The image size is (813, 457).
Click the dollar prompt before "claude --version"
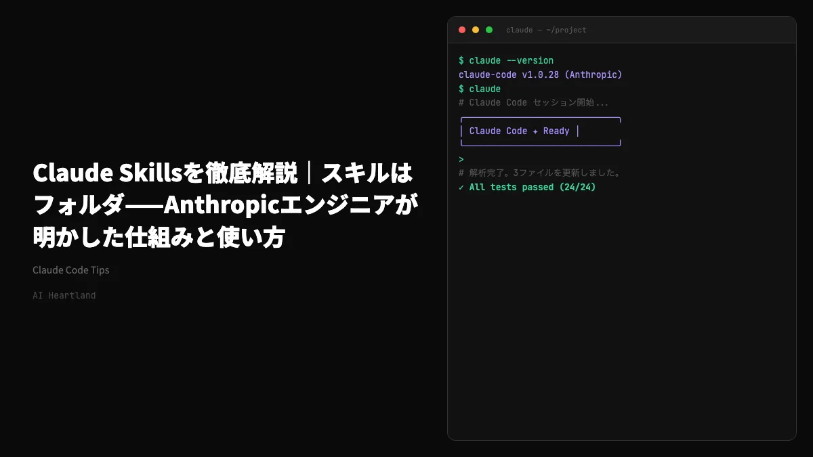[x=461, y=60]
